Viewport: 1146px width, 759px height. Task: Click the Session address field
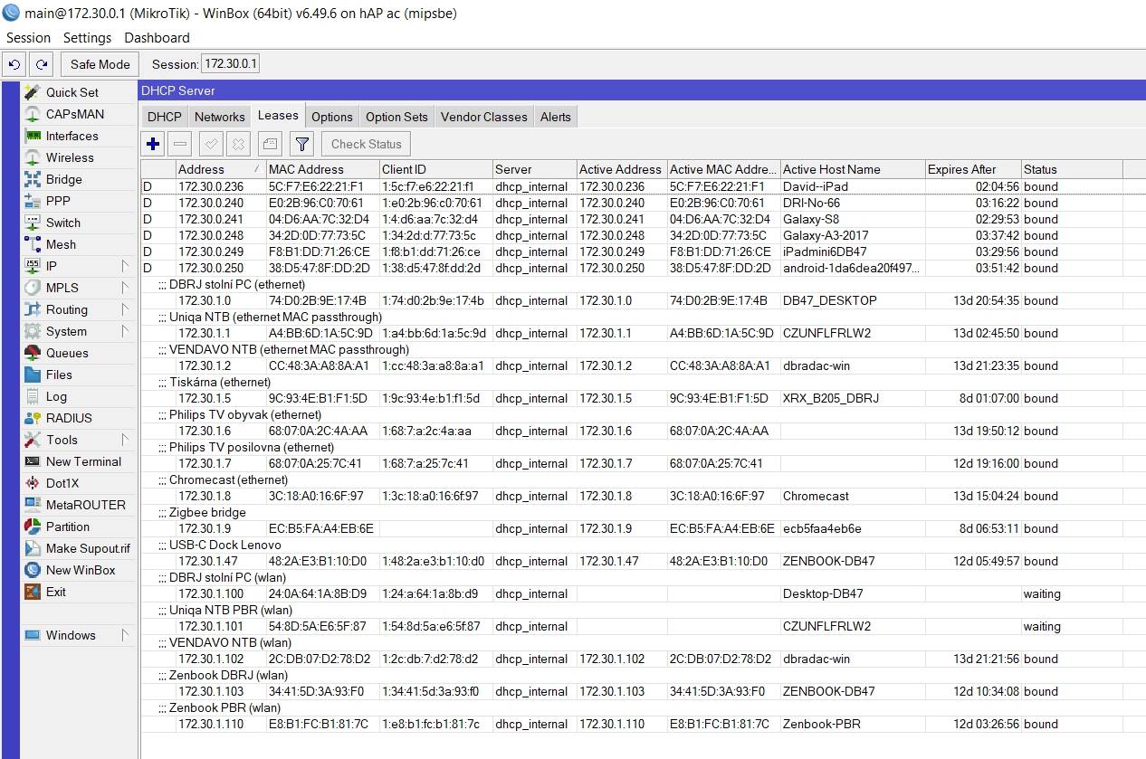(x=231, y=64)
